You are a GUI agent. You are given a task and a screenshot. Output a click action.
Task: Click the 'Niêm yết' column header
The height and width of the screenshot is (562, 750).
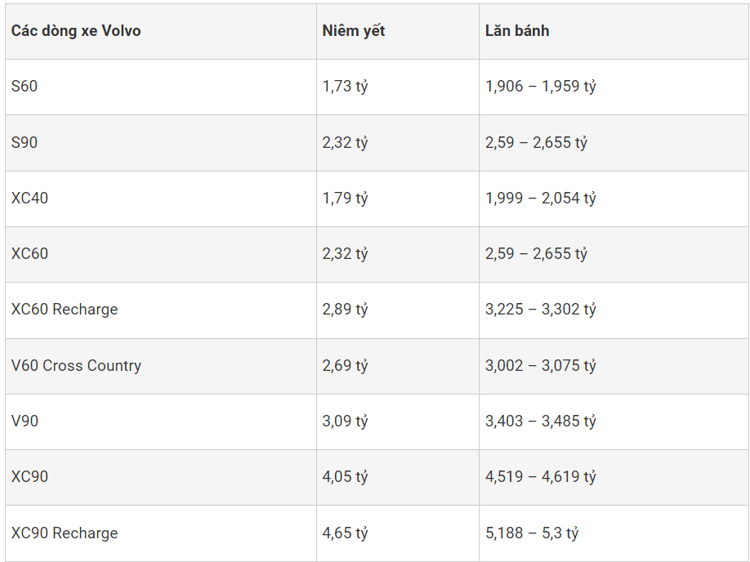click(x=354, y=31)
